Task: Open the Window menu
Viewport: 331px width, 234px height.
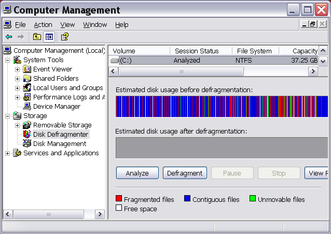Action: point(95,25)
